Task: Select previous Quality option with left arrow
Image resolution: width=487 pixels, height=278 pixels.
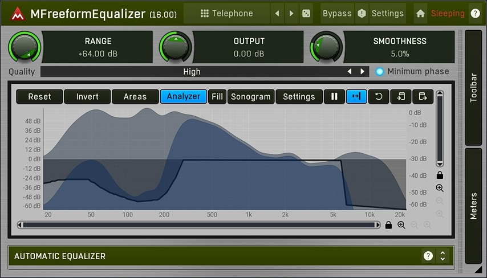Action: point(350,72)
